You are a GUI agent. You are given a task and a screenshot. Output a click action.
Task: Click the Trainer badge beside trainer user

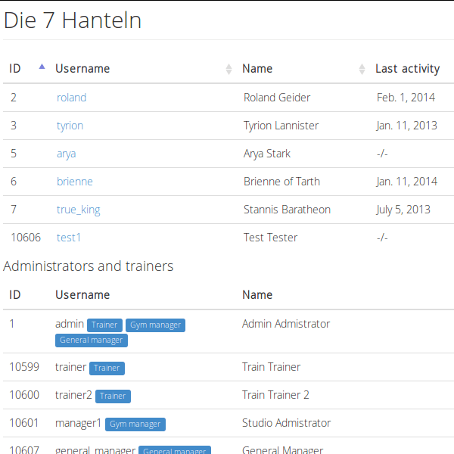point(107,368)
